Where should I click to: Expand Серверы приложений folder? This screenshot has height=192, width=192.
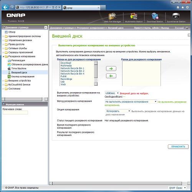[x=3, y=52]
